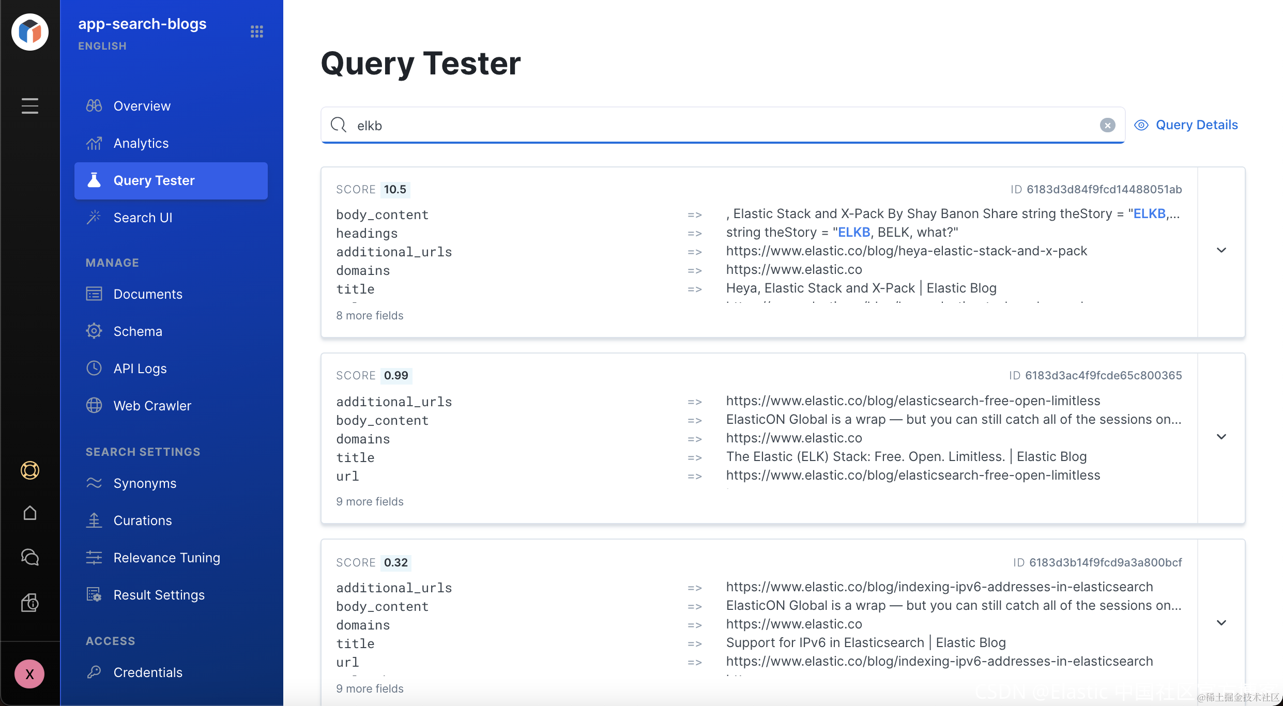This screenshot has height=706, width=1283.
Task: Open Curations from the sidebar
Action: click(x=143, y=520)
